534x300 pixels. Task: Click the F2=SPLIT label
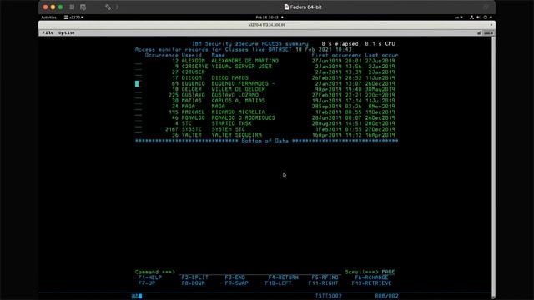coord(194,277)
